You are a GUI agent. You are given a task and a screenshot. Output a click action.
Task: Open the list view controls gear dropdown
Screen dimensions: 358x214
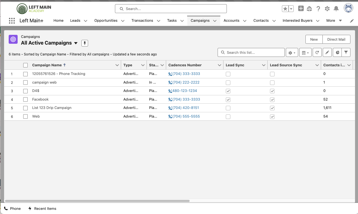click(292, 52)
